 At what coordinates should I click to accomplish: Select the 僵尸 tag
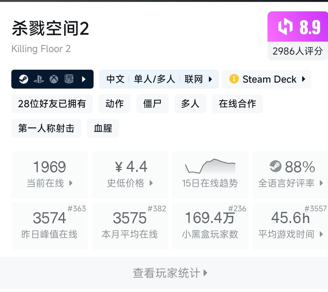[x=152, y=104]
